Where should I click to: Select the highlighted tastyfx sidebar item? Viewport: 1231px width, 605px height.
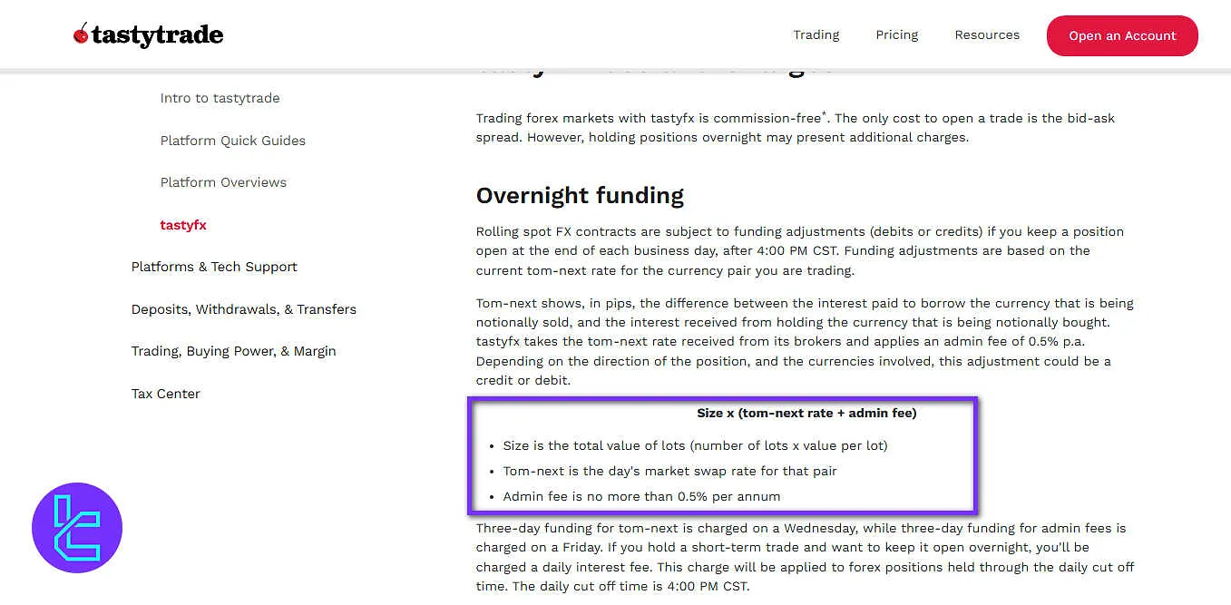[183, 225]
